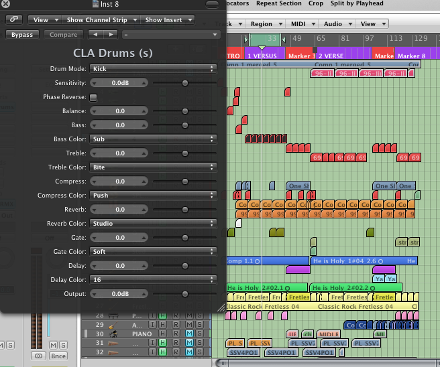The width and height of the screenshot is (440, 367).
Task: Click the link chain icon in plugin header
Action: 14,20
